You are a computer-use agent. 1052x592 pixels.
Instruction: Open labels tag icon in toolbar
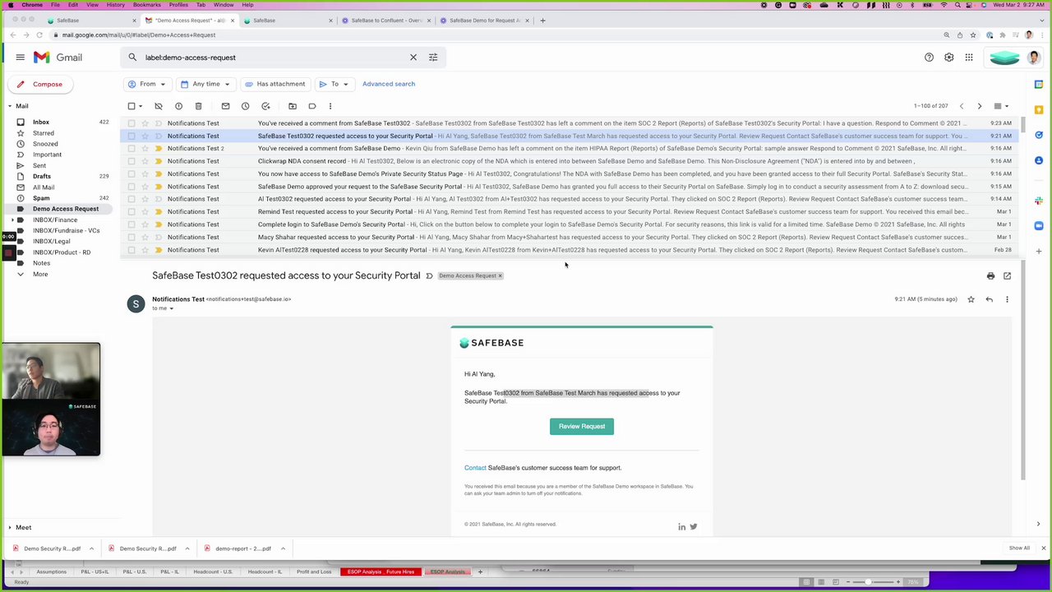pos(312,106)
